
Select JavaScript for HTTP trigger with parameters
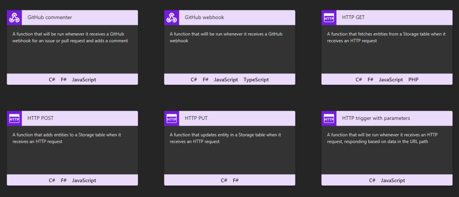tap(393, 180)
